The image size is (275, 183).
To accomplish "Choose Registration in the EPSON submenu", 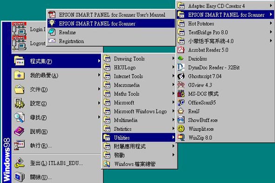I will click(111, 41).
